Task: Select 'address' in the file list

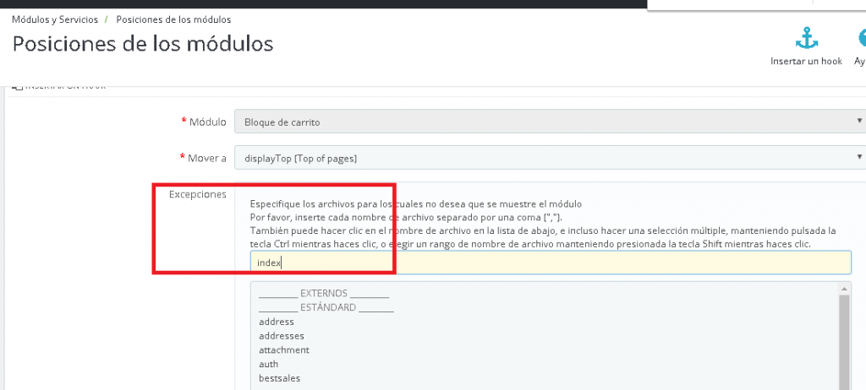Action: (277, 322)
